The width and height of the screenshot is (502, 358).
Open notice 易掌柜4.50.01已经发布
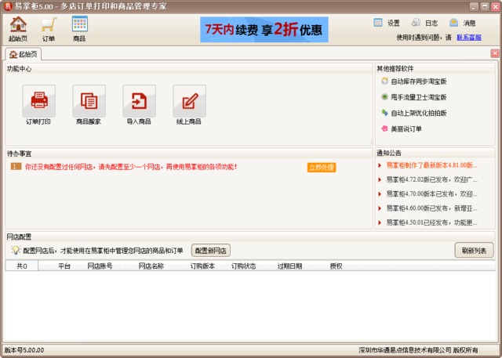click(431, 222)
